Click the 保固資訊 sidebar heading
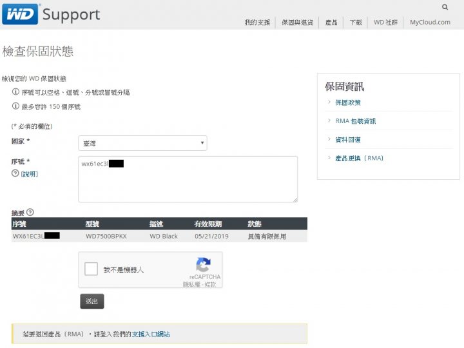Viewport: 464px width, 348px height. 344,86
